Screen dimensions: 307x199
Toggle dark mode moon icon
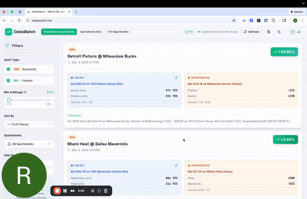279,32
